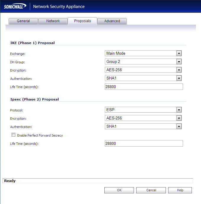201x204 pixels.
Task: Open the Protocol dropdown showing ESP
Action: (x=143, y=110)
